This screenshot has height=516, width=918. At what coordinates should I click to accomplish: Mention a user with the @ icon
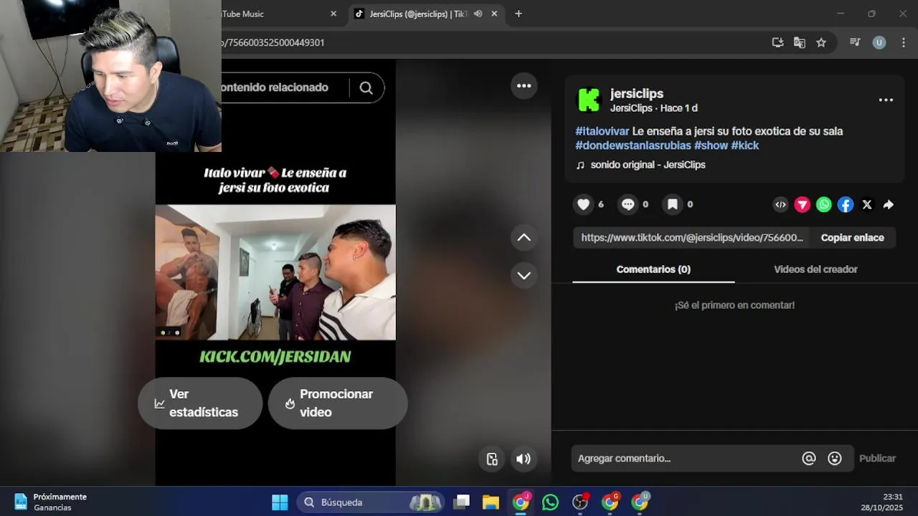809,459
